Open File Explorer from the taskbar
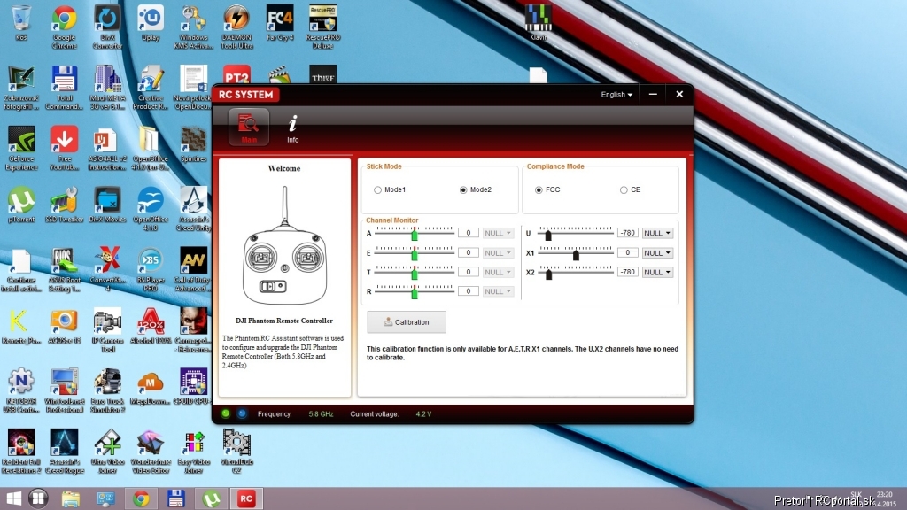 click(71, 498)
